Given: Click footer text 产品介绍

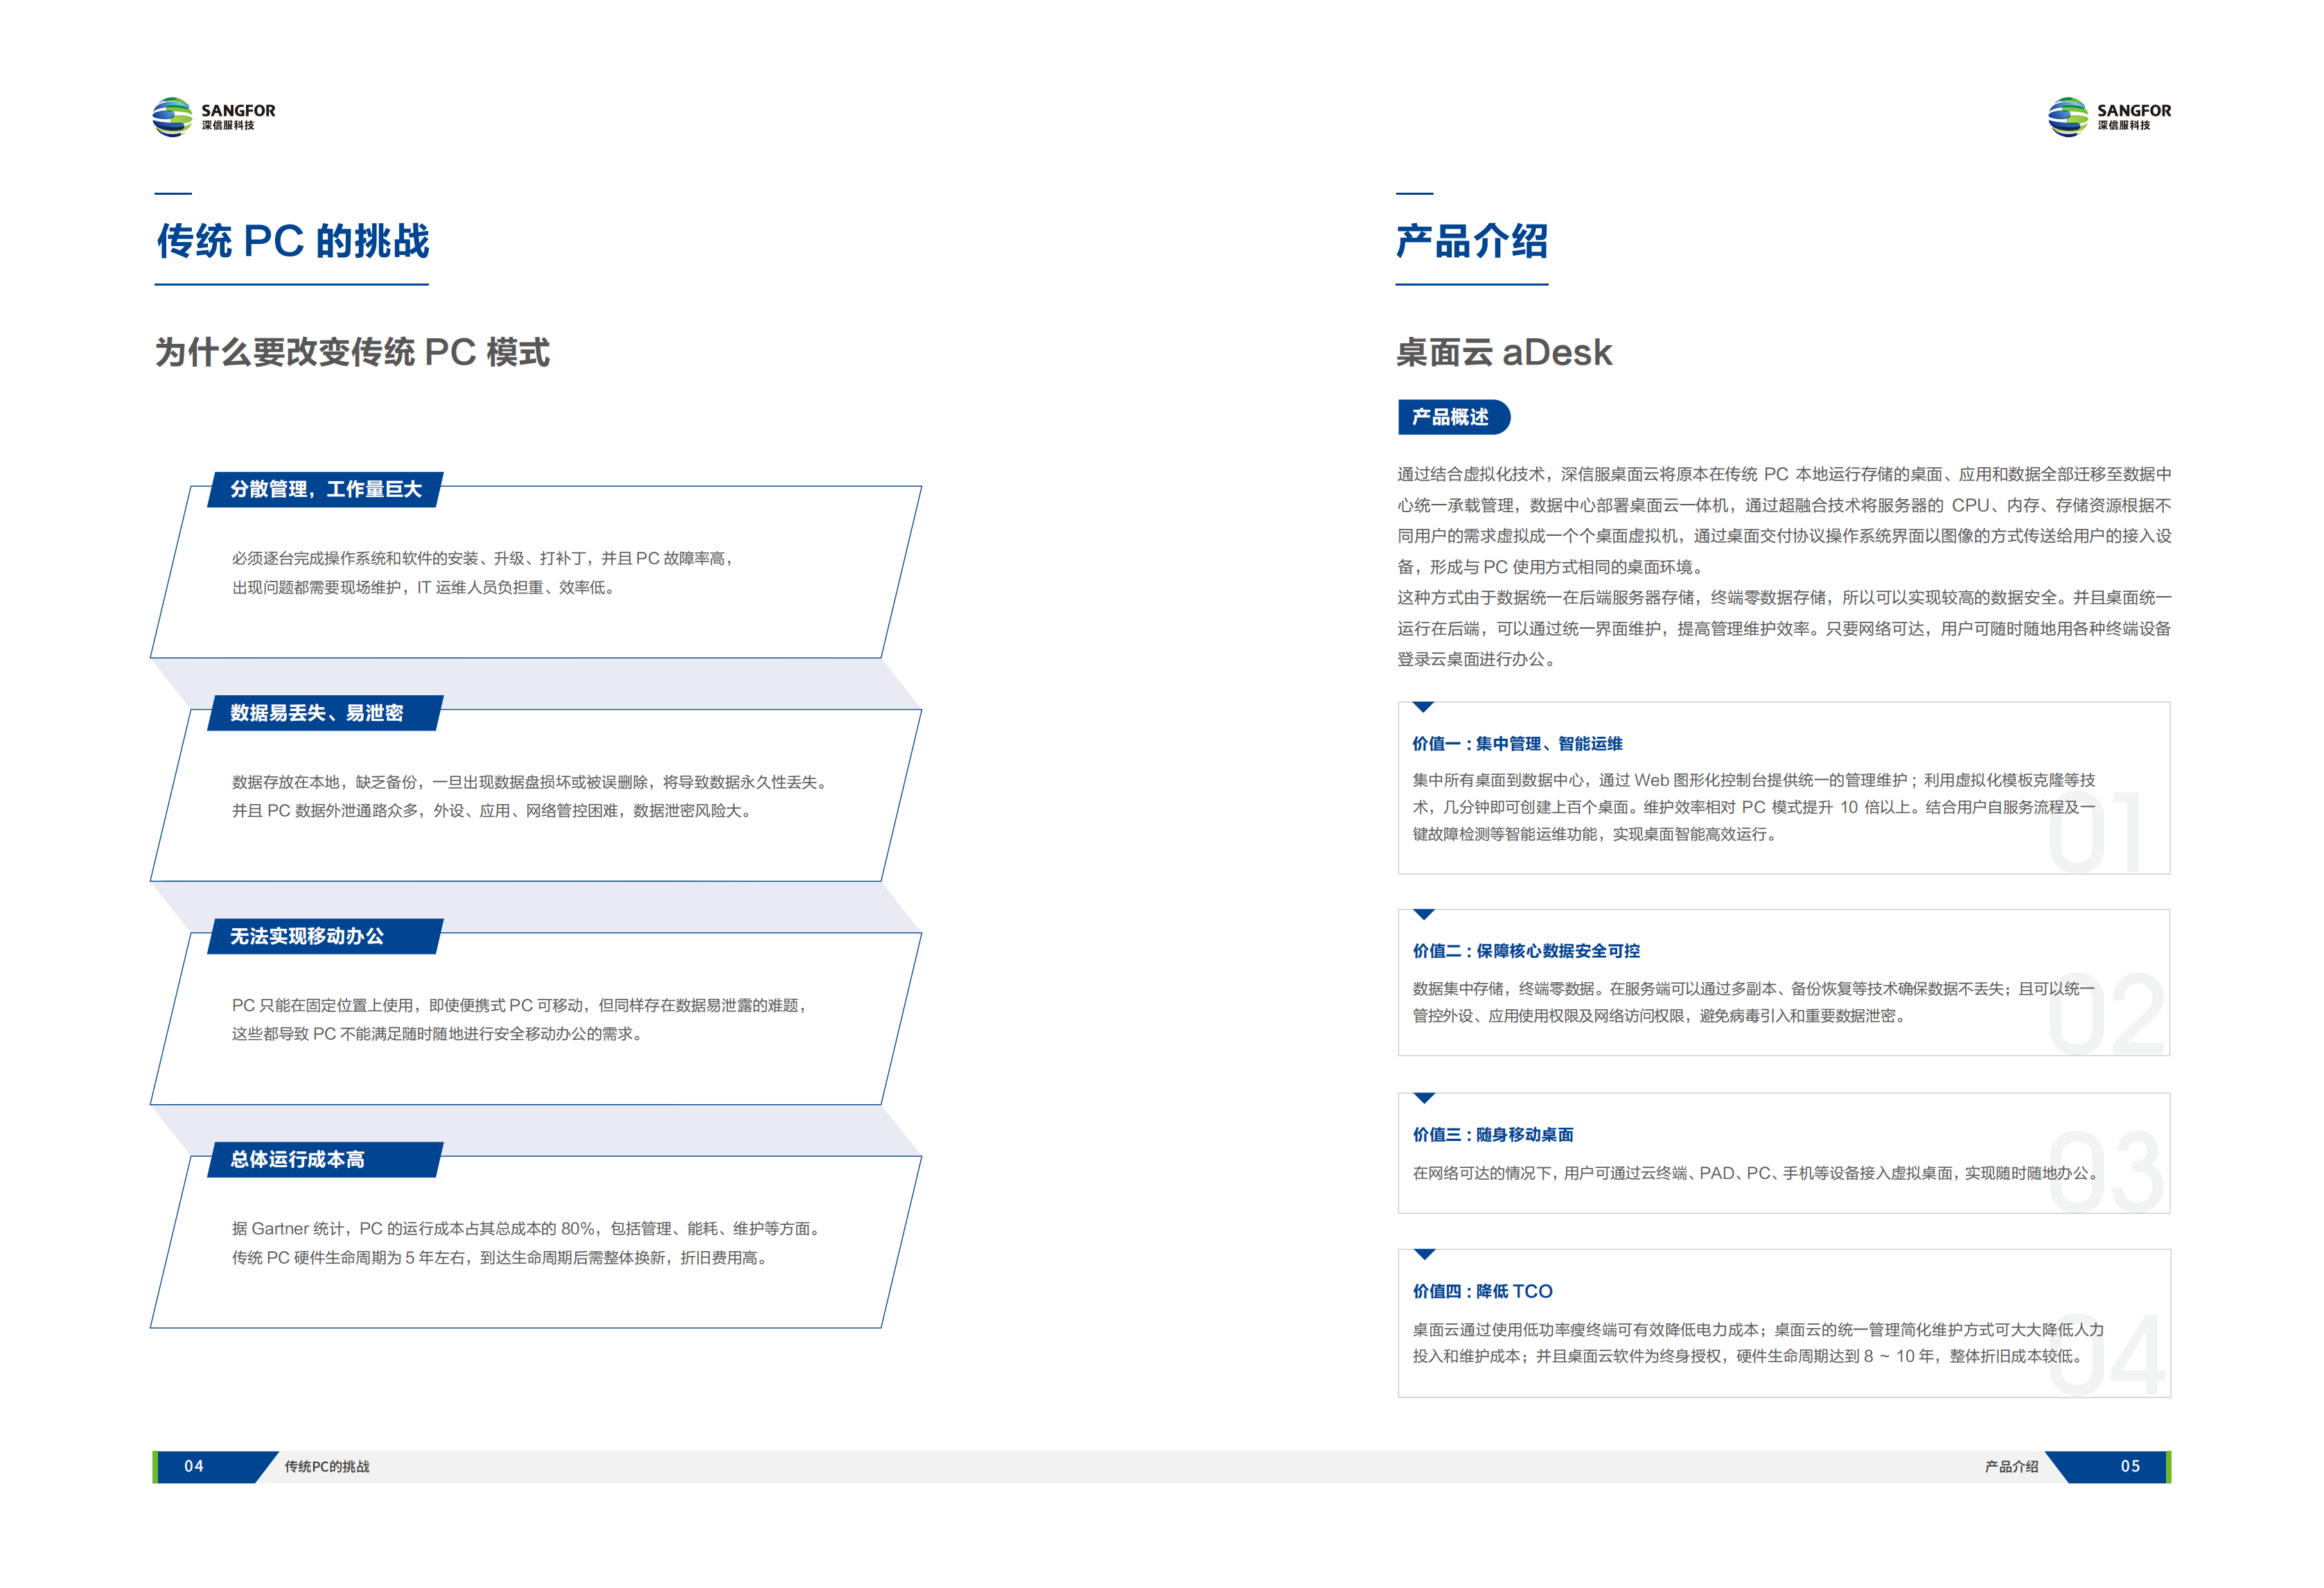Looking at the screenshot, I should 2011,1467.
